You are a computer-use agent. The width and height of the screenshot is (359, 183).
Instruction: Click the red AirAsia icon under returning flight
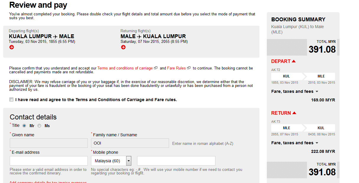tap(123, 47)
